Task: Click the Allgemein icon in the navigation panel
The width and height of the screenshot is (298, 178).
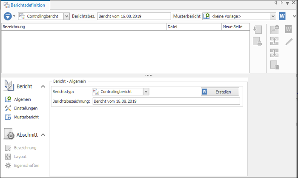Action: pos(8,99)
